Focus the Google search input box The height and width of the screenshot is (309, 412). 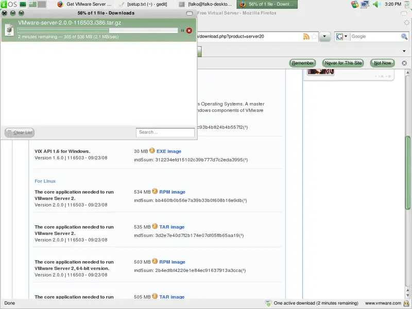375,37
